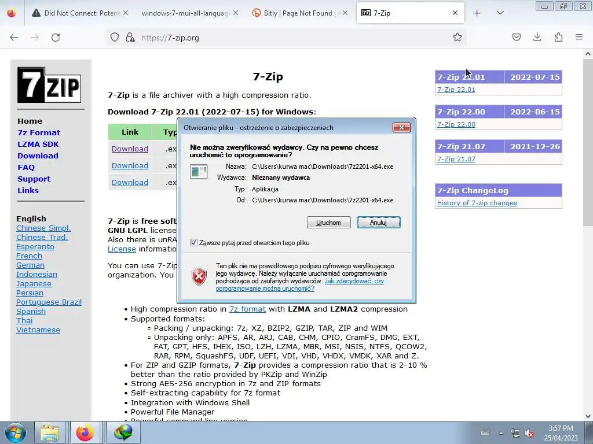Switch language to Portuguese Brazil
This screenshot has width=593, height=444.
[49, 302]
